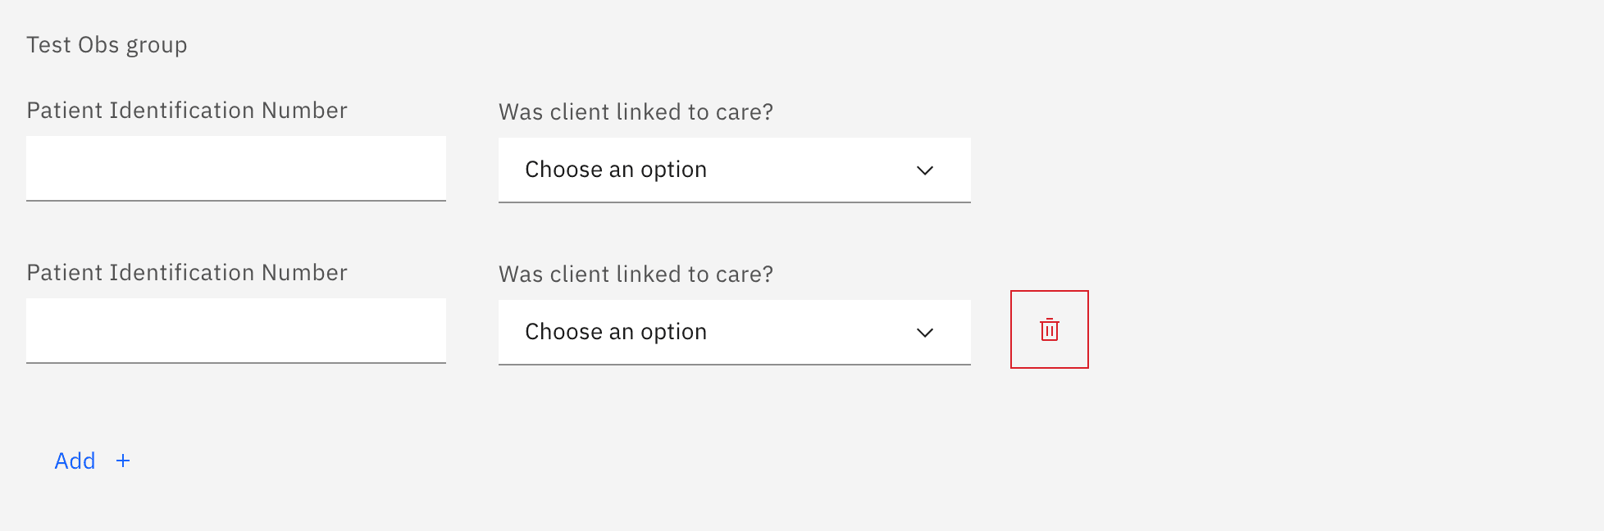Click the first Patient Identification Number label
Viewport: 1604px width, 531px height.
click(187, 110)
